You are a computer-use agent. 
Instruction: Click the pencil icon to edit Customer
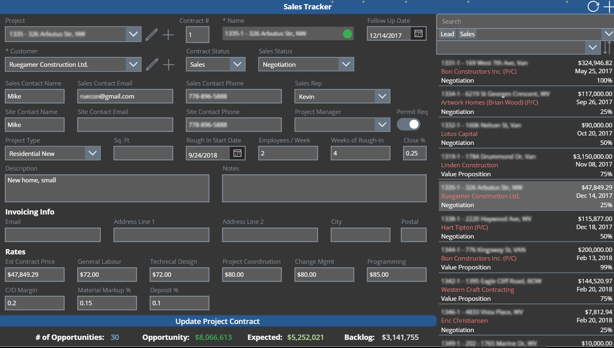click(x=151, y=64)
